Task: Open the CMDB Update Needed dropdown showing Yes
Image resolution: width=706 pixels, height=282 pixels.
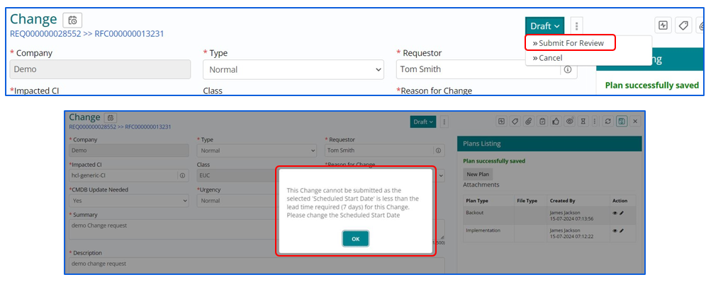Action: [x=129, y=201]
